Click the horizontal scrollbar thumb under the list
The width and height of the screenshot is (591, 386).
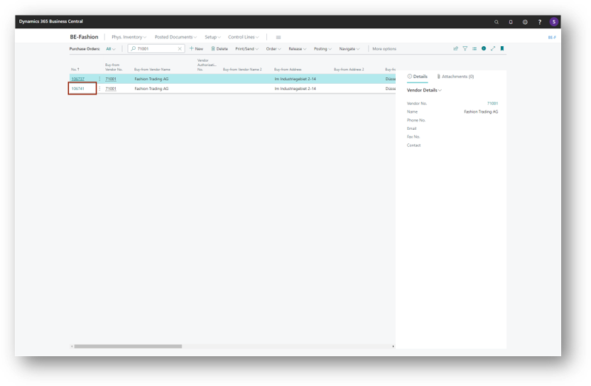(x=128, y=346)
